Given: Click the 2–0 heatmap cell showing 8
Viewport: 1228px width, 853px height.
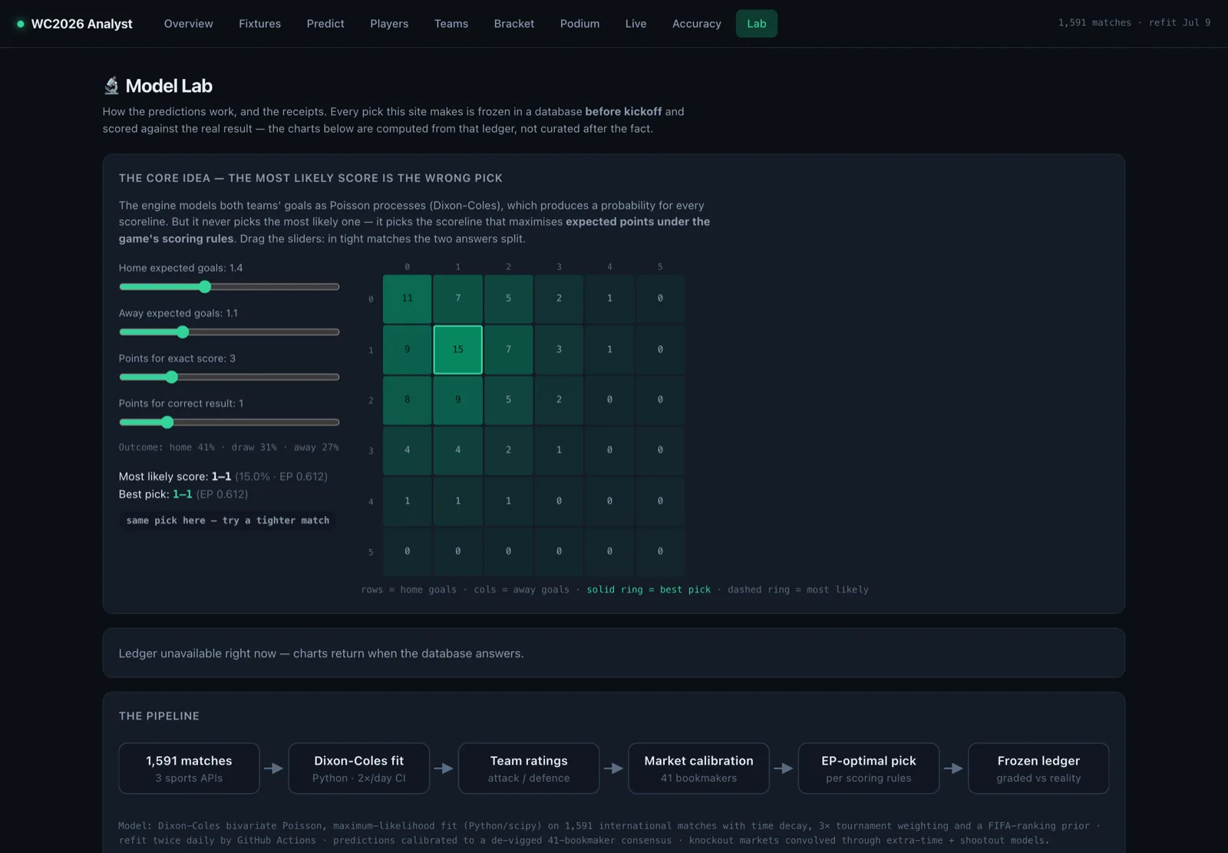Looking at the screenshot, I should 408,400.
